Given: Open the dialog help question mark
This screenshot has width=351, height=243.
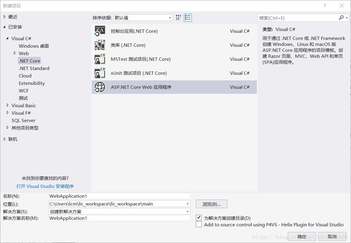Looking at the screenshot, I should coord(324,6).
